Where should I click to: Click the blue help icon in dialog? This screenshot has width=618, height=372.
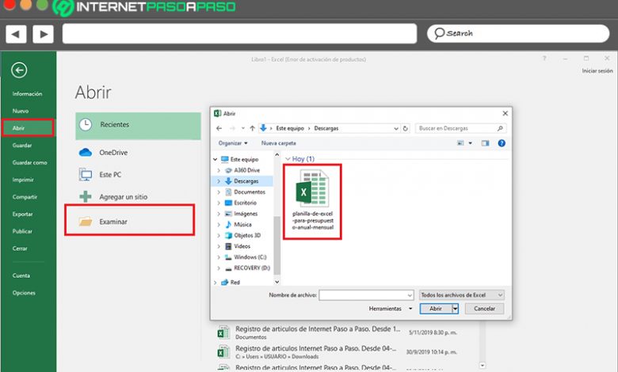502,143
